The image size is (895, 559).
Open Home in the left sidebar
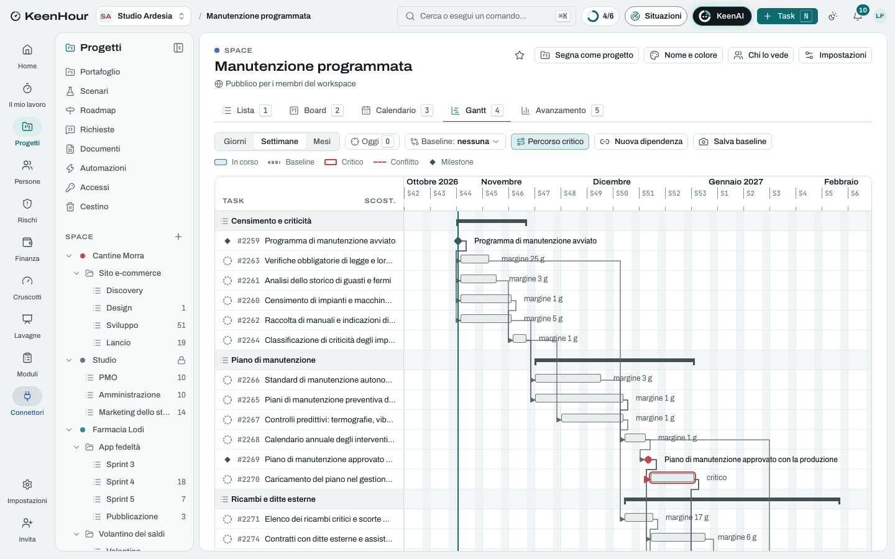point(27,57)
